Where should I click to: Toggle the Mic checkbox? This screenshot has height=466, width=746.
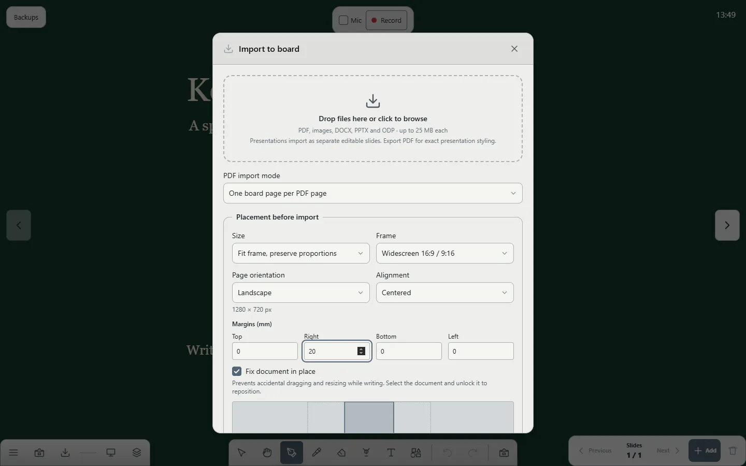[343, 20]
